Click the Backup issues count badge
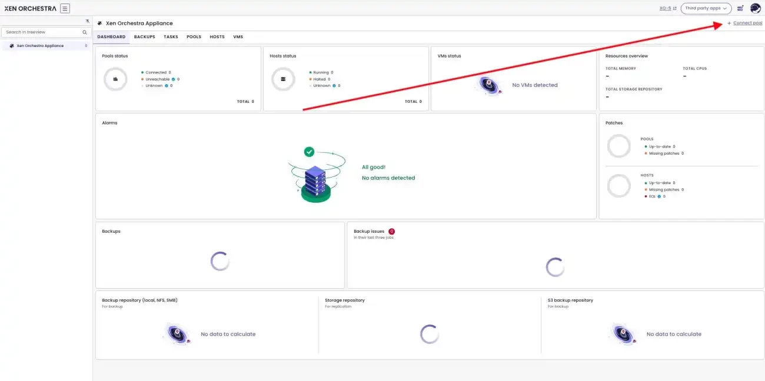The width and height of the screenshot is (765, 381). (391, 231)
